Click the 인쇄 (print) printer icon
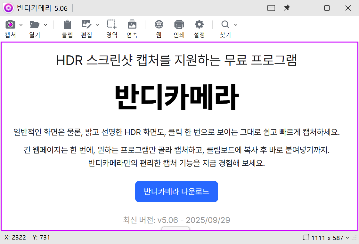 (x=179, y=25)
